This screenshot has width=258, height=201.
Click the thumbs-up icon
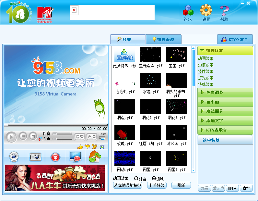point(80,146)
